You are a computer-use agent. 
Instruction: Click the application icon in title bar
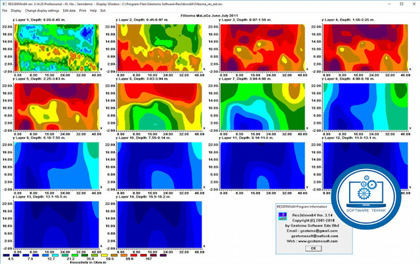point(5,4)
